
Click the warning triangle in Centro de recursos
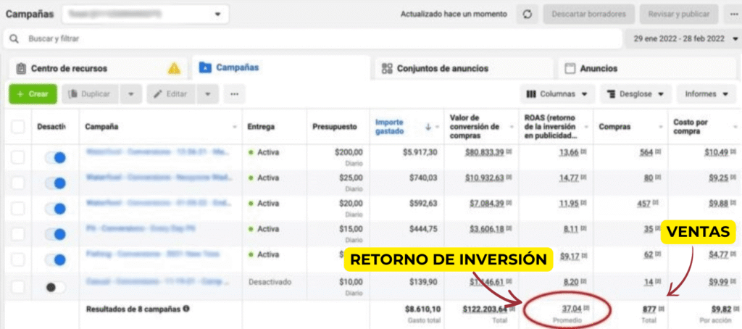click(174, 69)
